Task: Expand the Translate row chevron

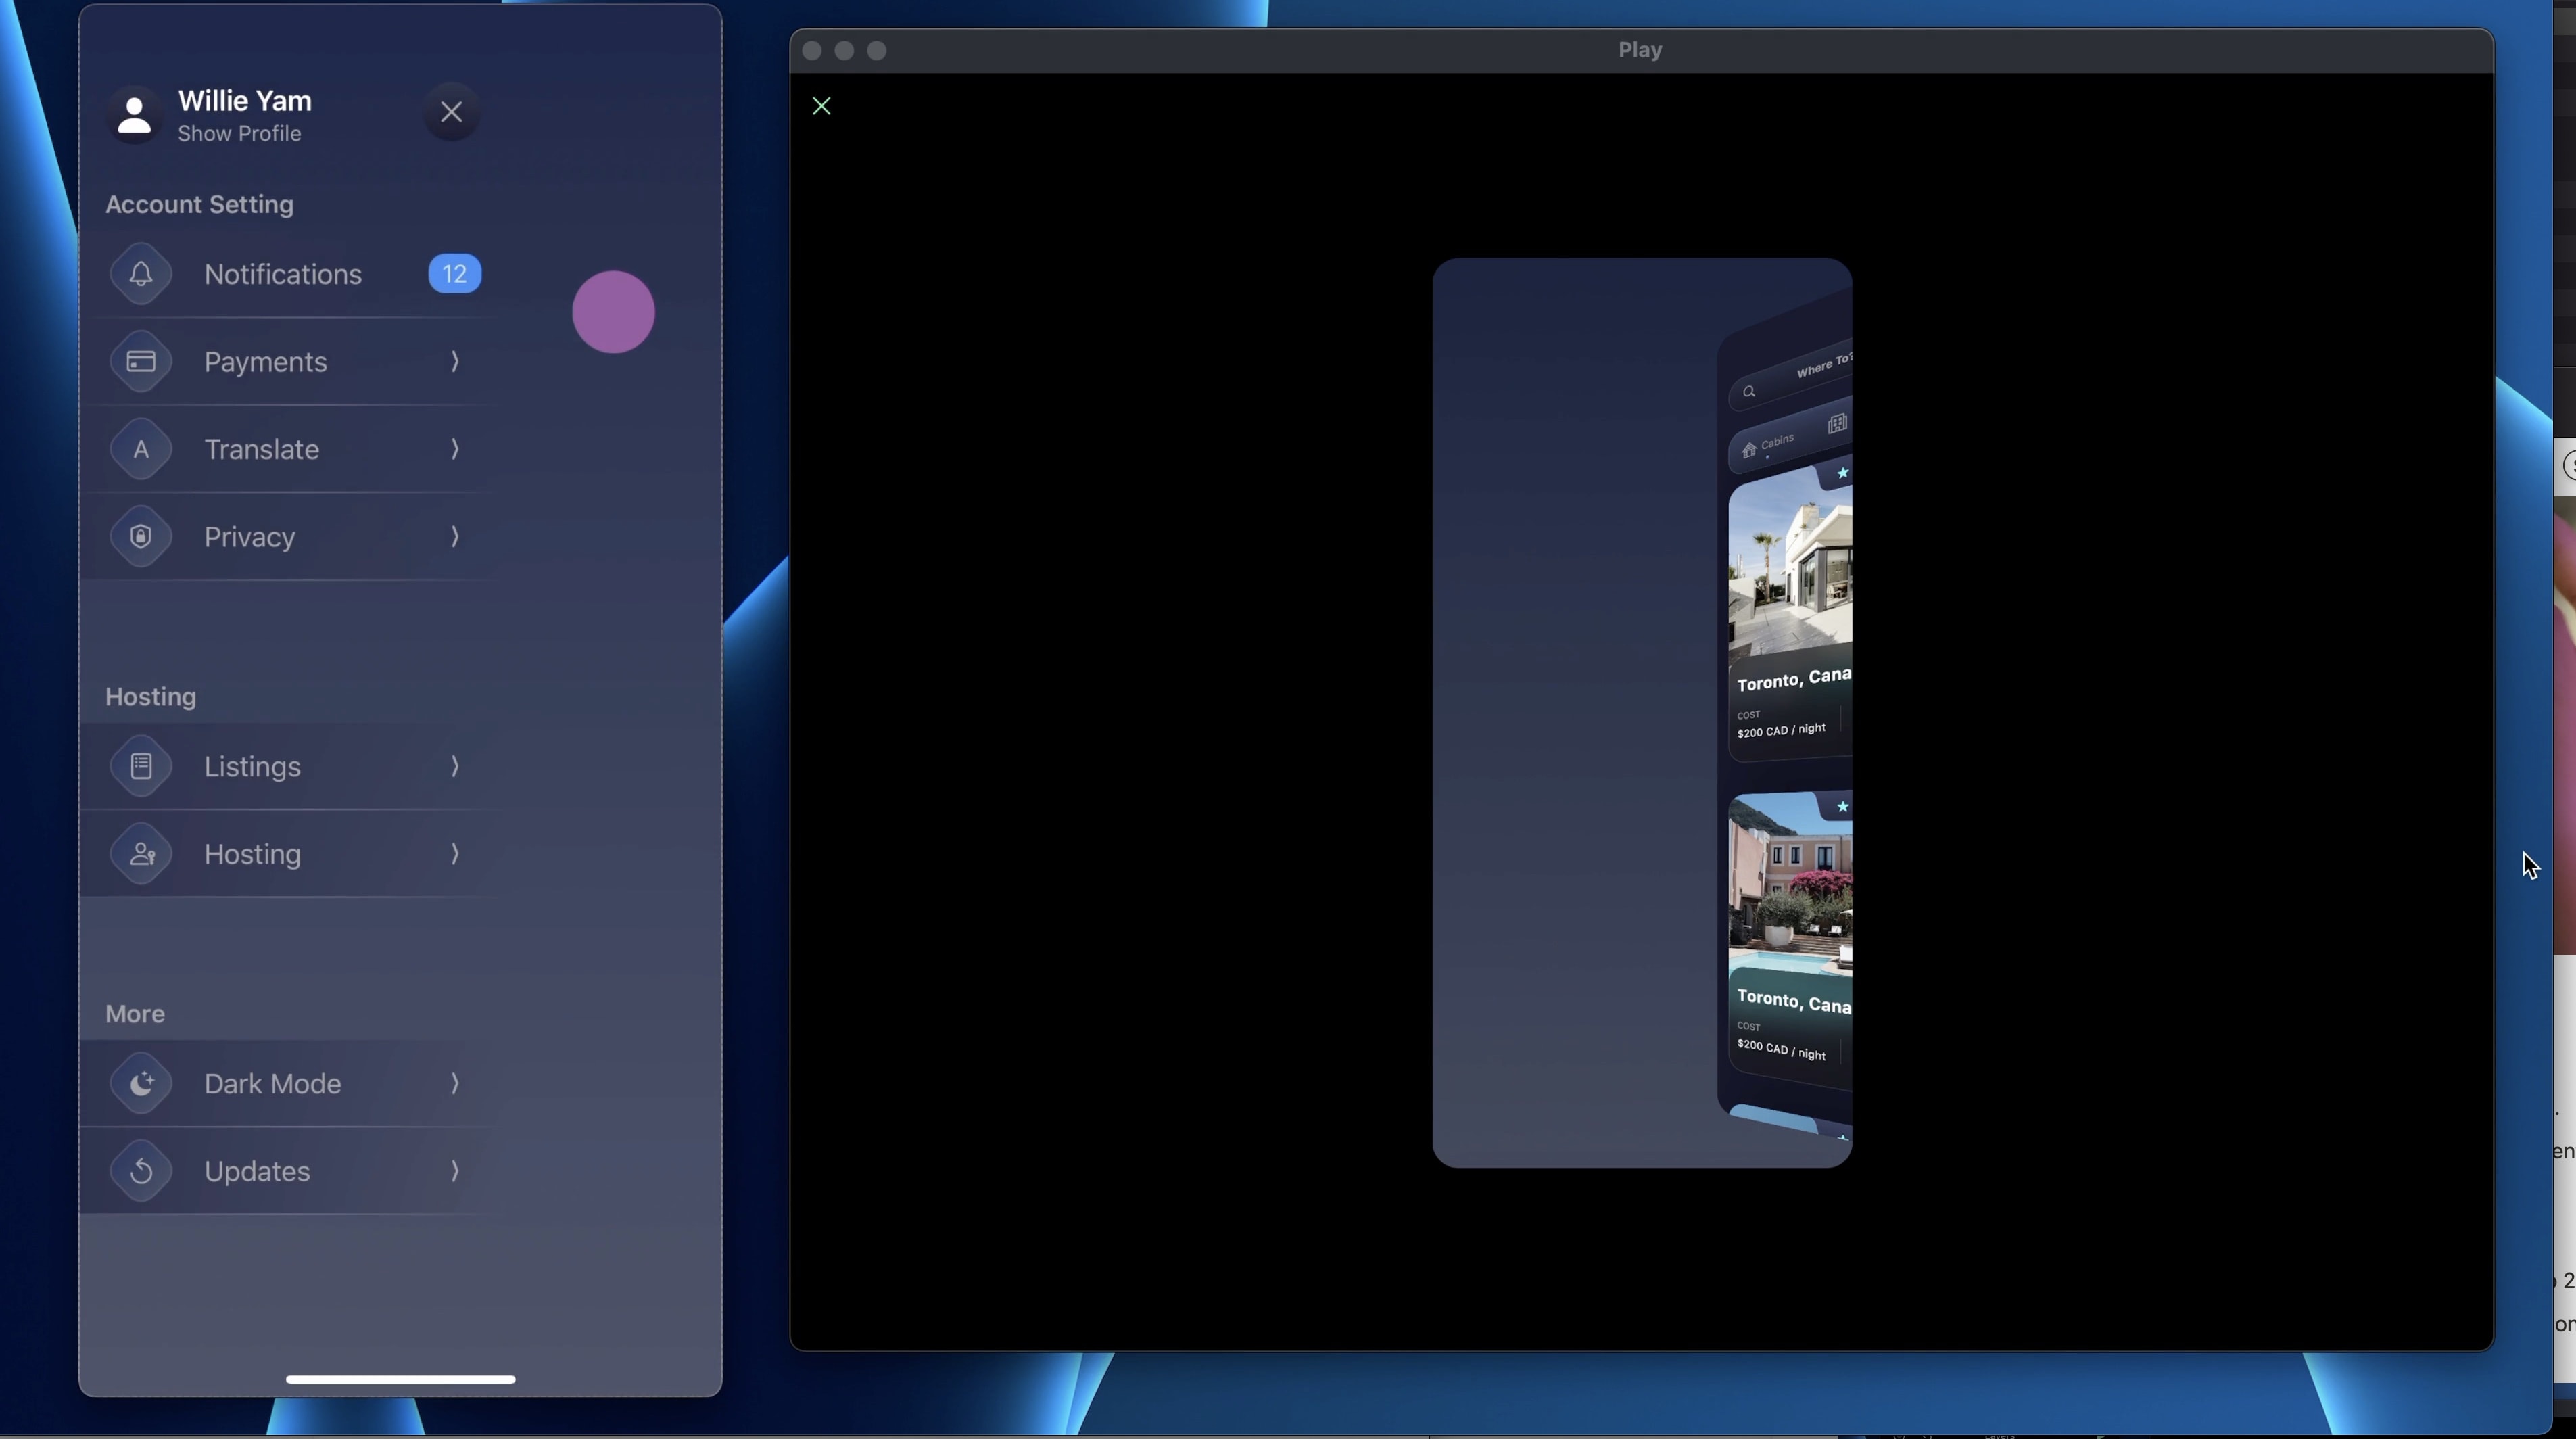Action: point(455,449)
